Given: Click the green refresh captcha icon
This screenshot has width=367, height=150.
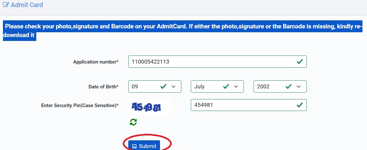Looking at the screenshot, I should point(133,122).
